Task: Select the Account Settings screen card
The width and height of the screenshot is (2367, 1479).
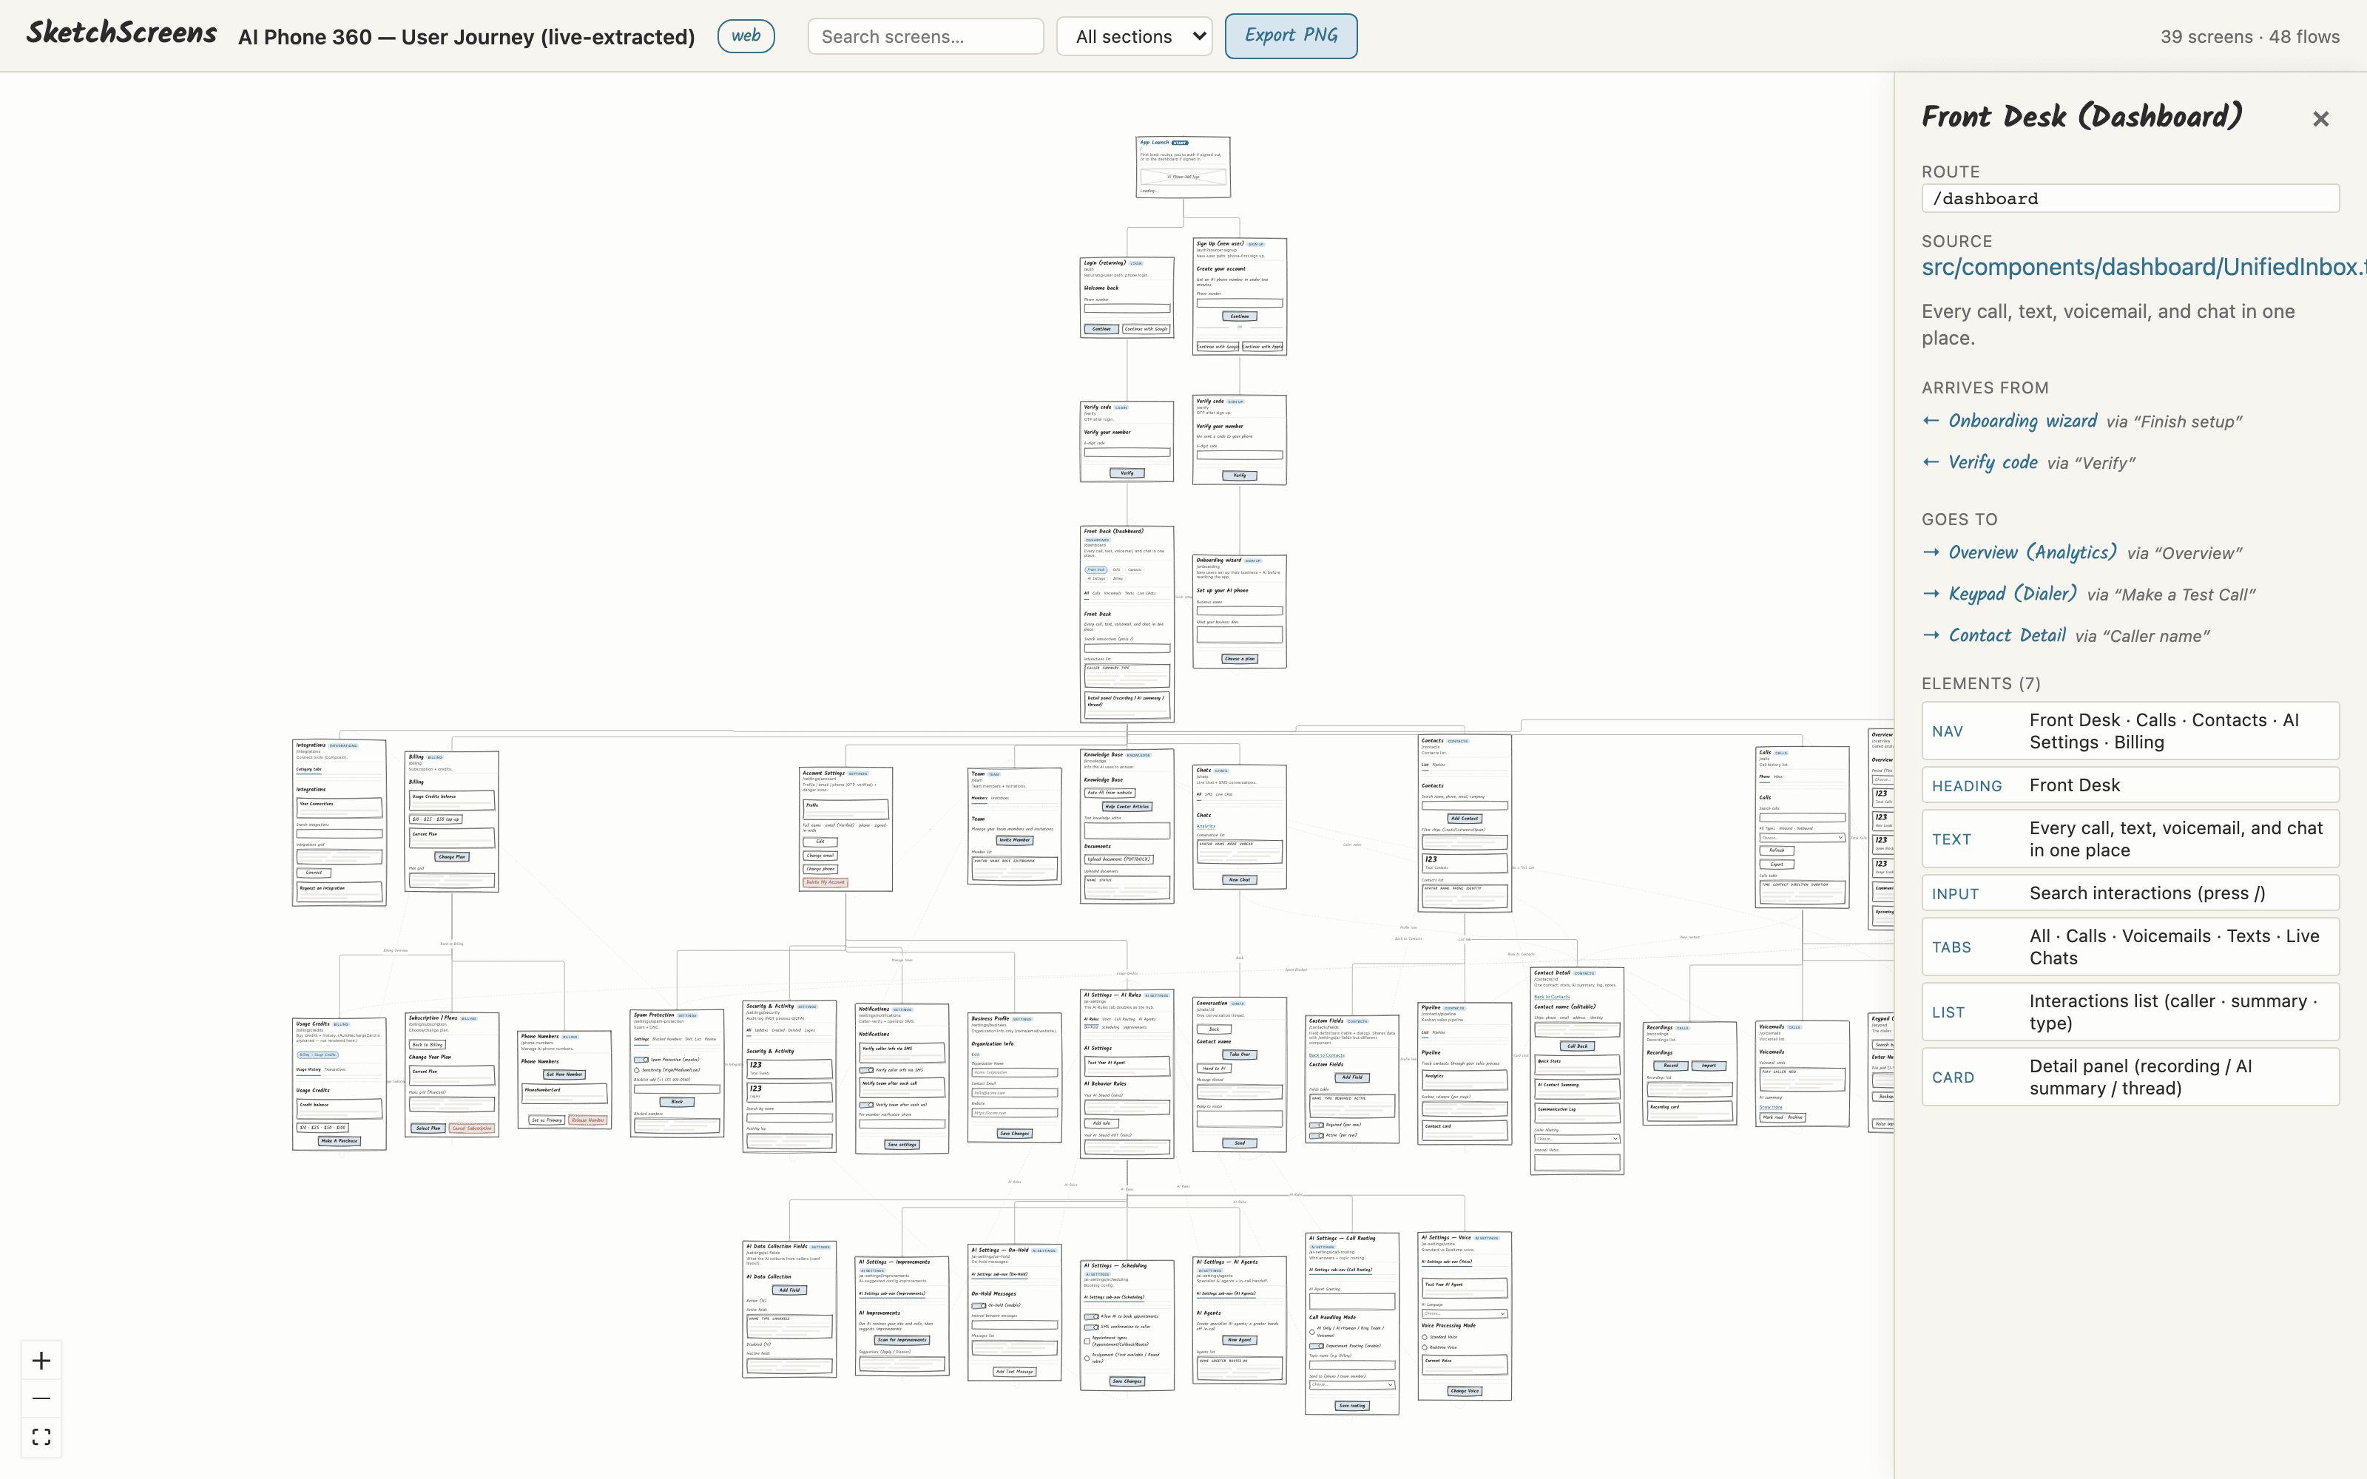Action: [x=845, y=830]
